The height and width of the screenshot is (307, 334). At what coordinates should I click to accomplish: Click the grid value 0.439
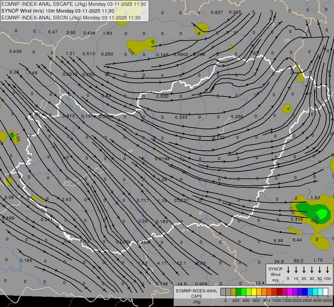(15, 52)
